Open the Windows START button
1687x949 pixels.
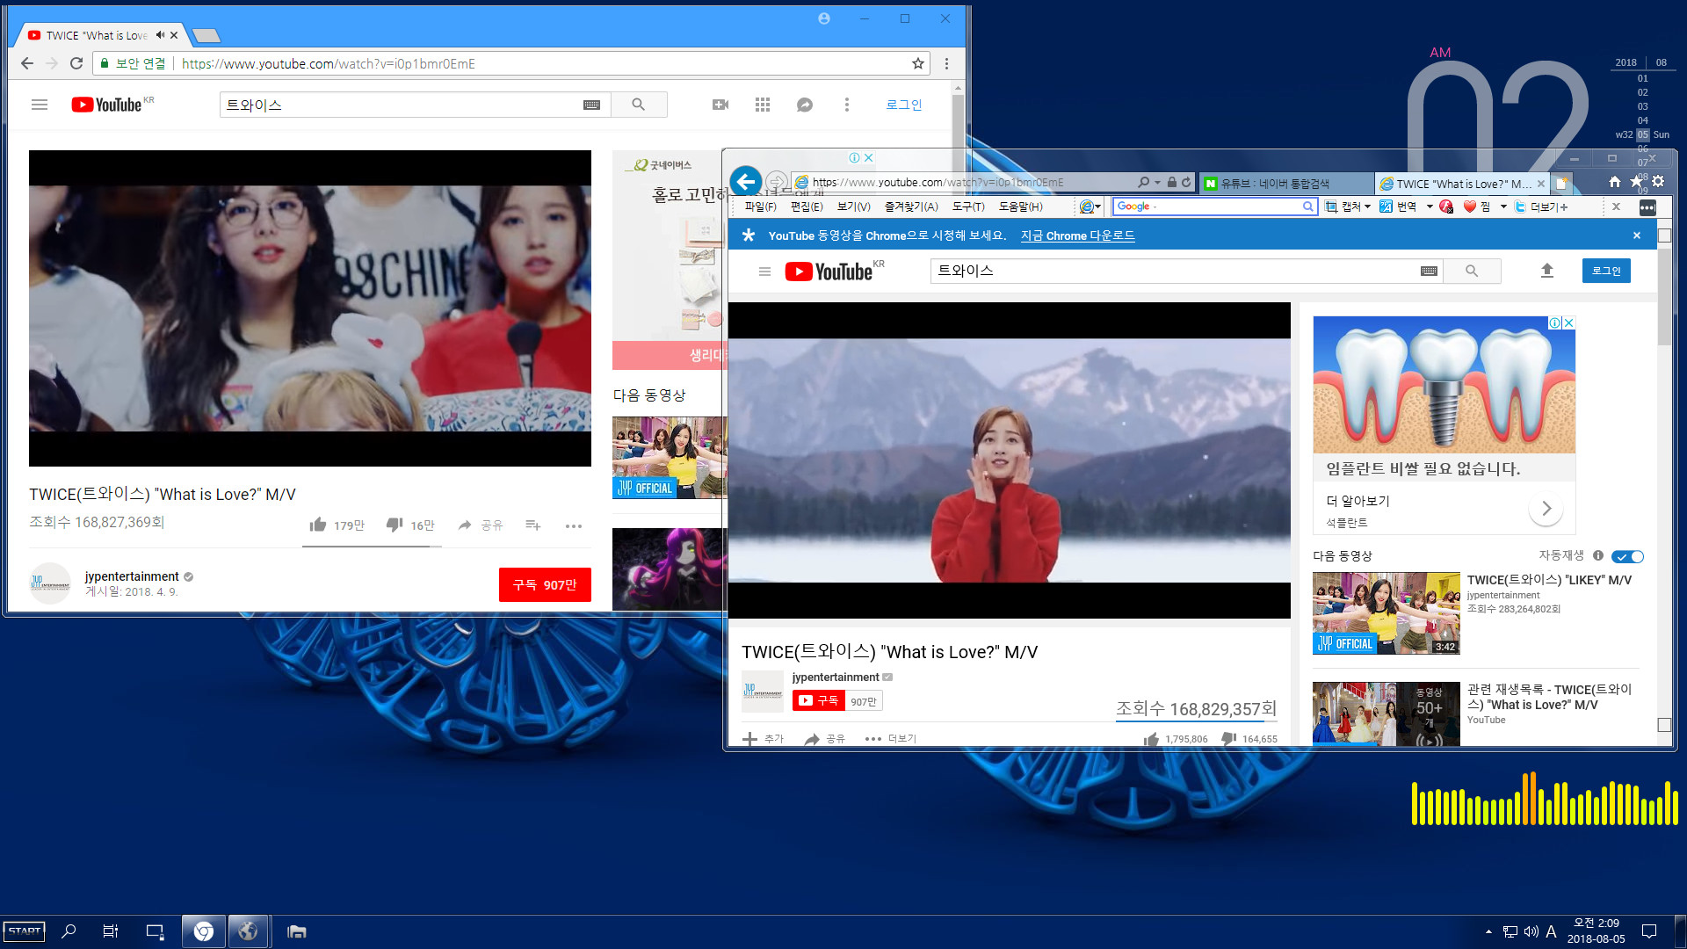25,931
